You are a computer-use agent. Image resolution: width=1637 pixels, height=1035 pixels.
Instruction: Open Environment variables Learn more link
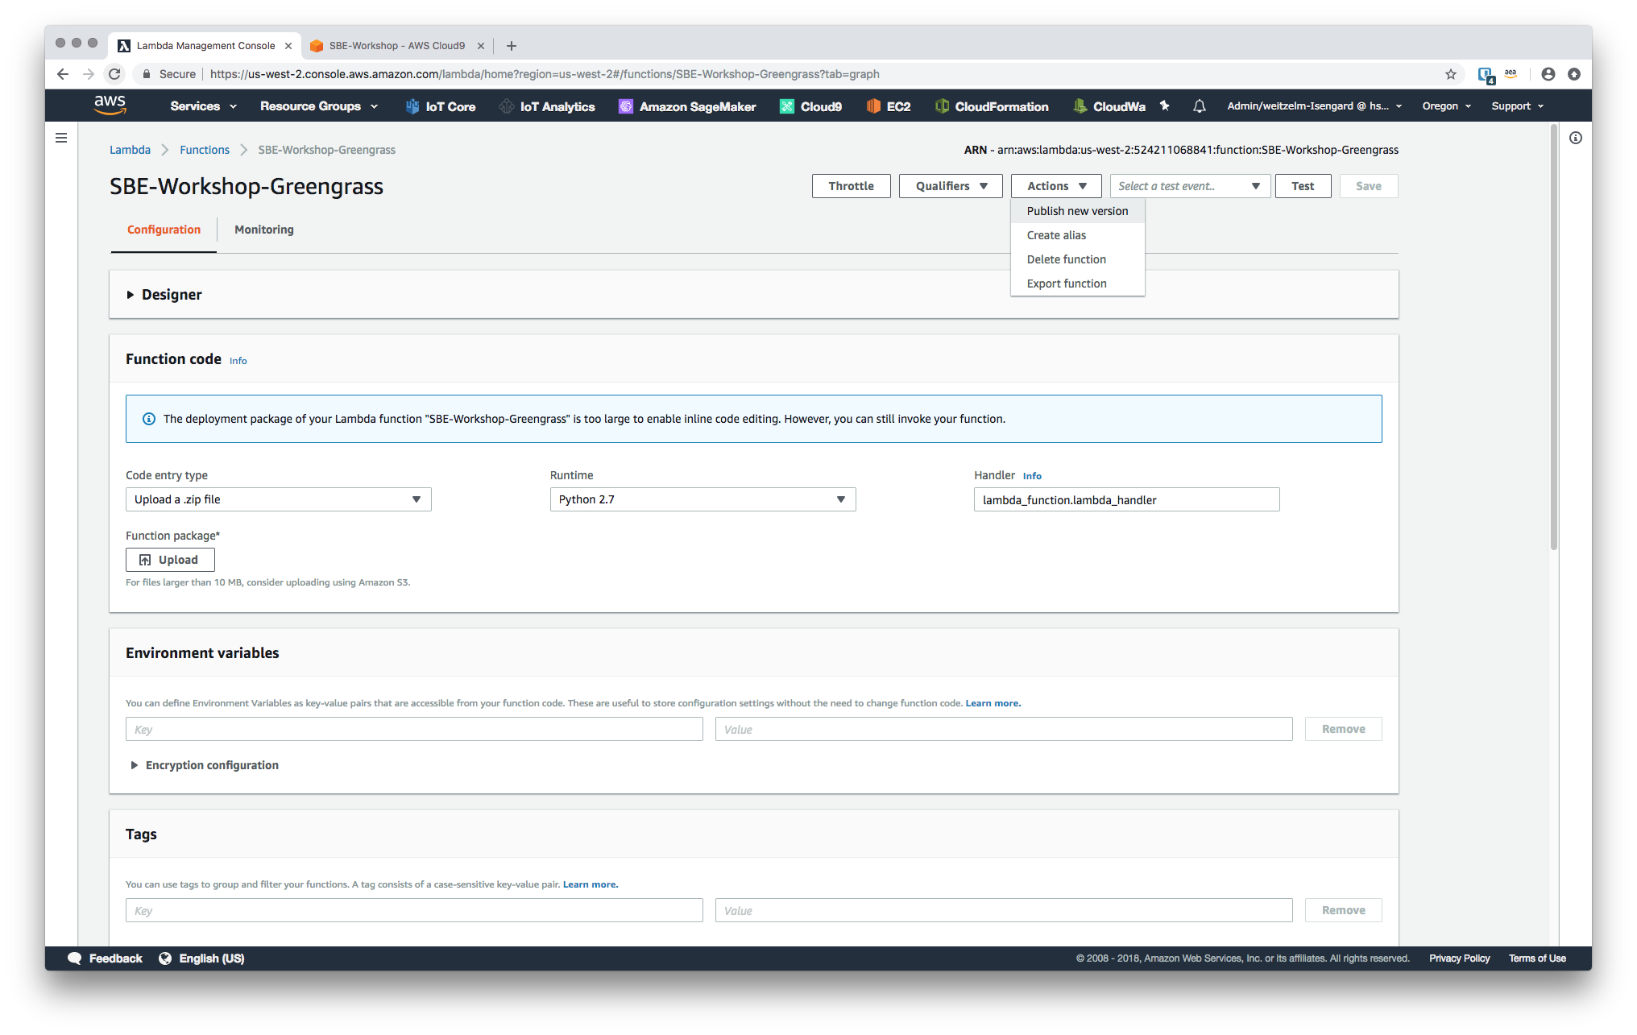click(x=993, y=703)
